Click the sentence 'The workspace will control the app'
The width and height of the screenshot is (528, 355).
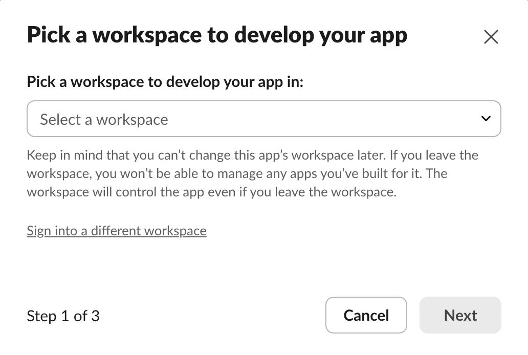[x=237, y=183]
